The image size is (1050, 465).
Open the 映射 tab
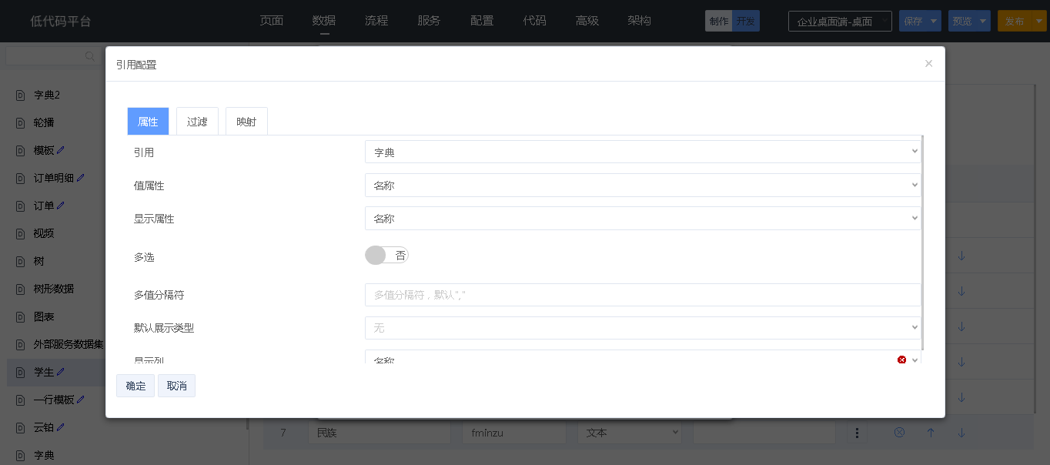click(246, 122)
